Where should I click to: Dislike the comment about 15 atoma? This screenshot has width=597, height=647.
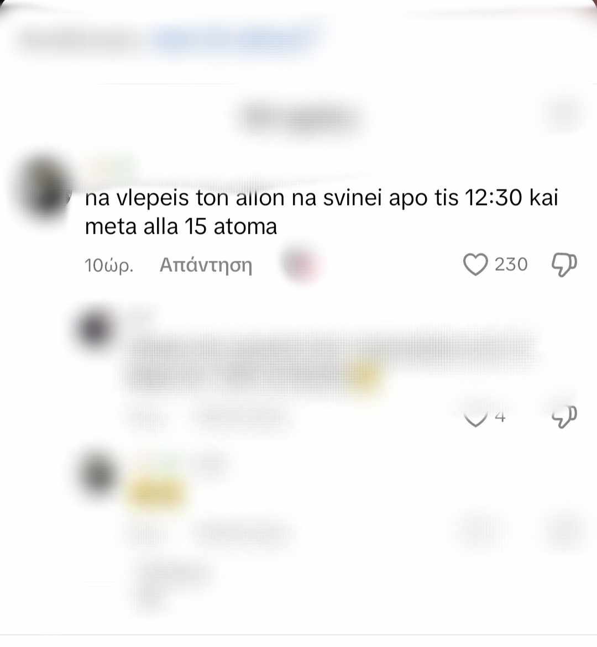pos(564,265)
